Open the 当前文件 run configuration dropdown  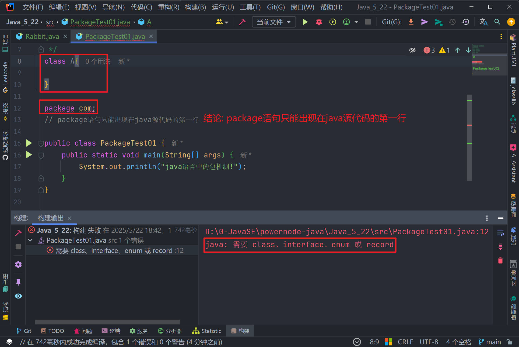(x=273, y=22)
